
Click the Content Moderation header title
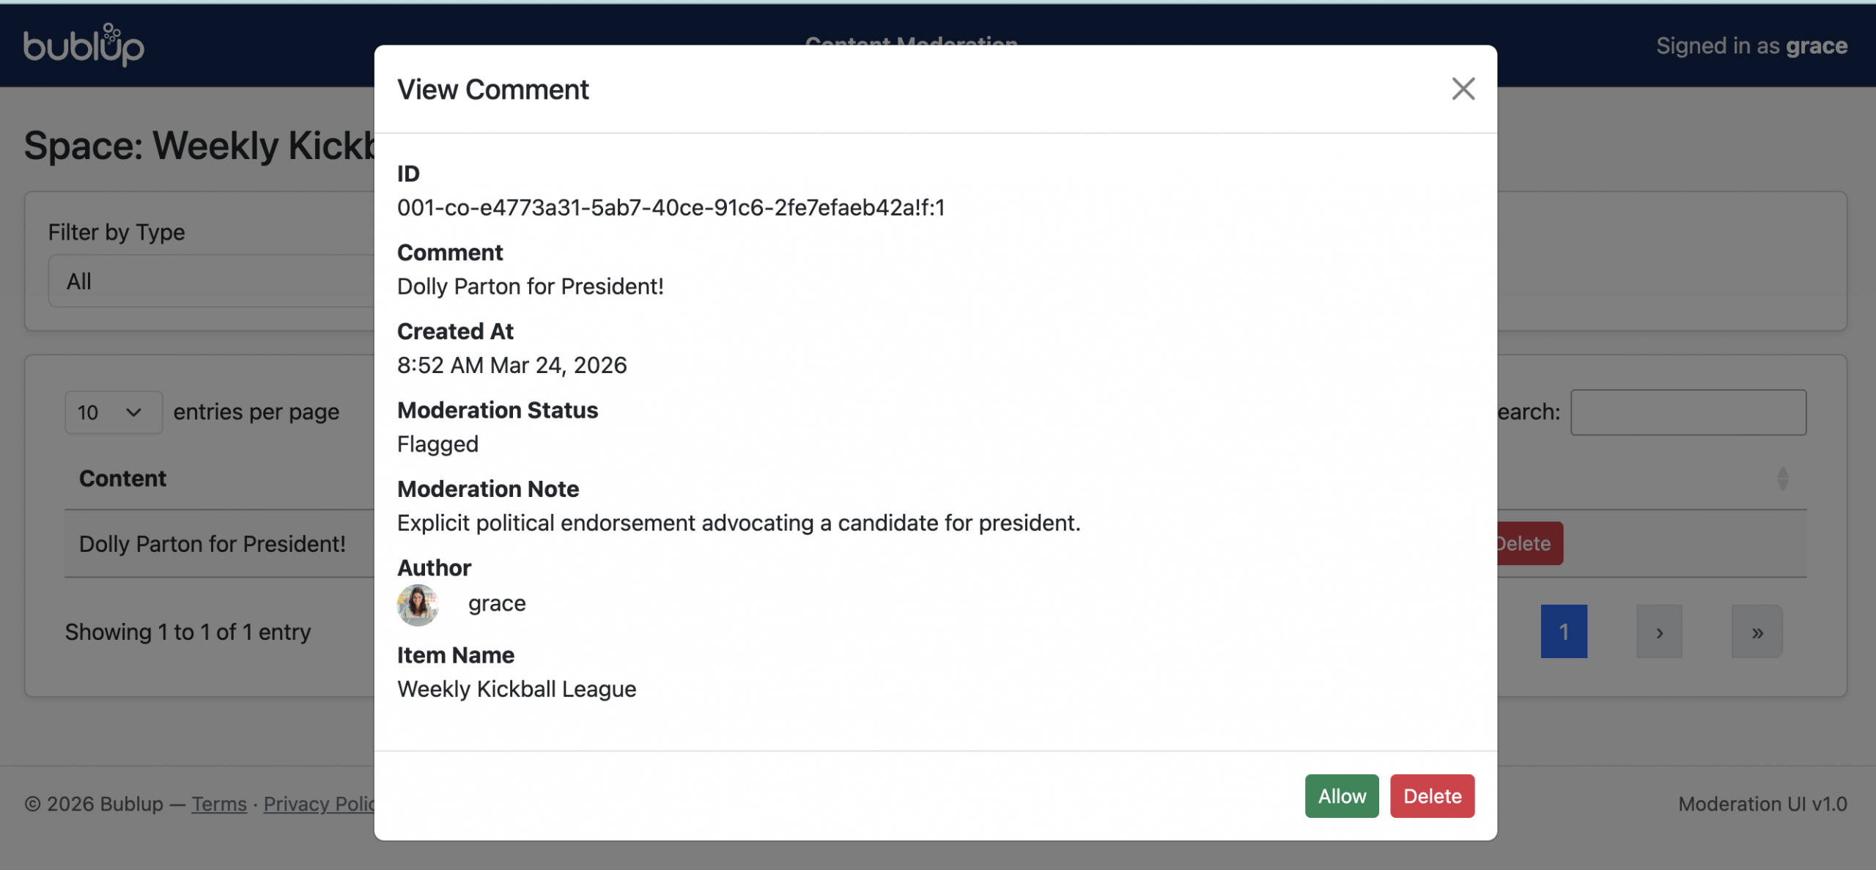(911, 40)
